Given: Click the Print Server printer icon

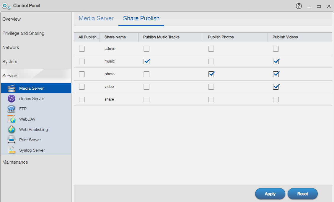Looking at the screenshot, I should click(12, 140).
